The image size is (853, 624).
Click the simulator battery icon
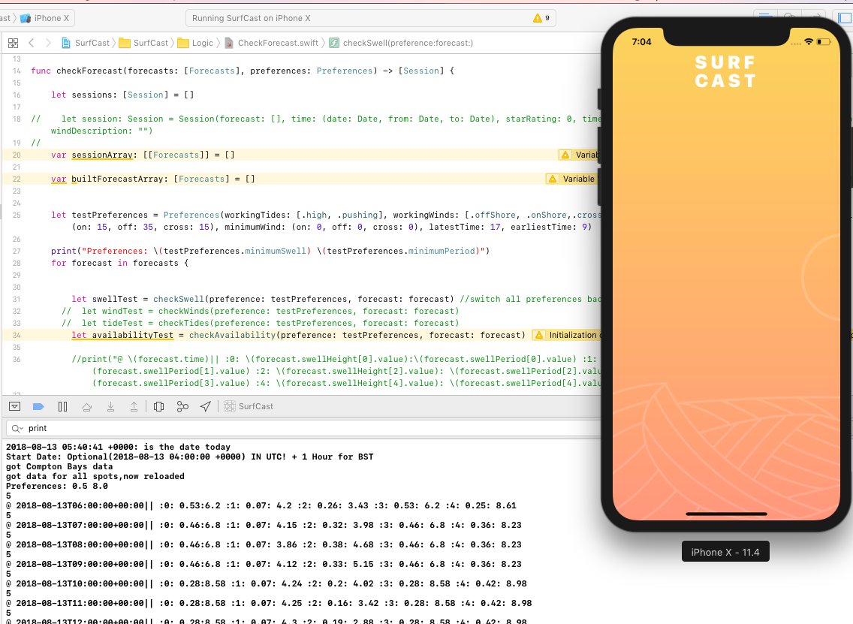pos(824,42)
